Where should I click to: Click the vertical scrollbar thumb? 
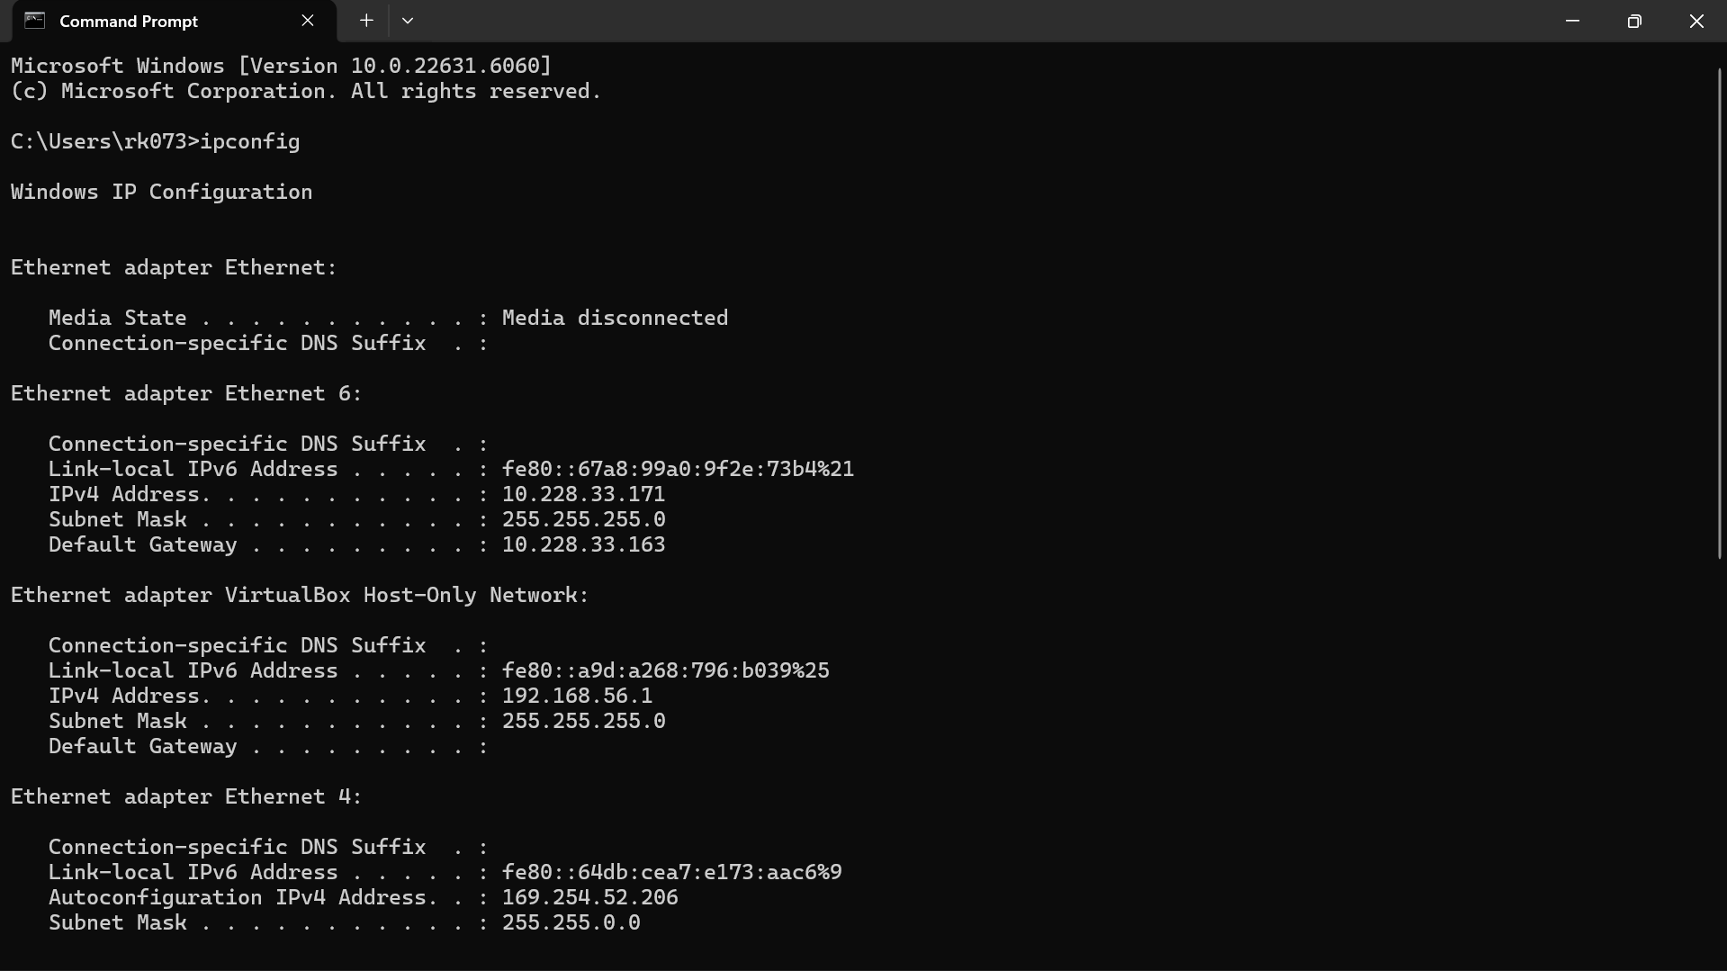(1719, 313)
